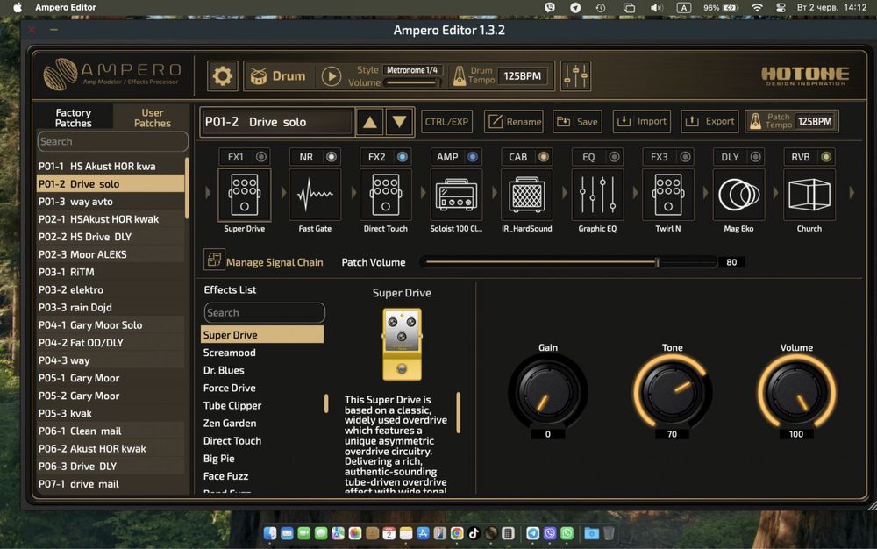
Task: Select the IR_HardSound cabinet module
Action: point(526,194)
